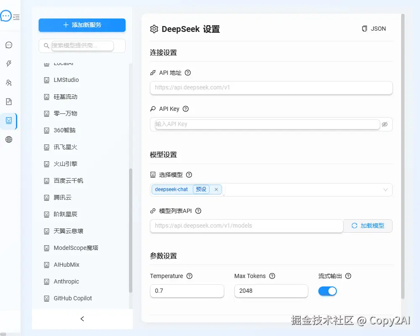The height and width of the screenshot is (336, 420).
Task: Focus the Temperature field showing 0.7
Action: point(187,291)
